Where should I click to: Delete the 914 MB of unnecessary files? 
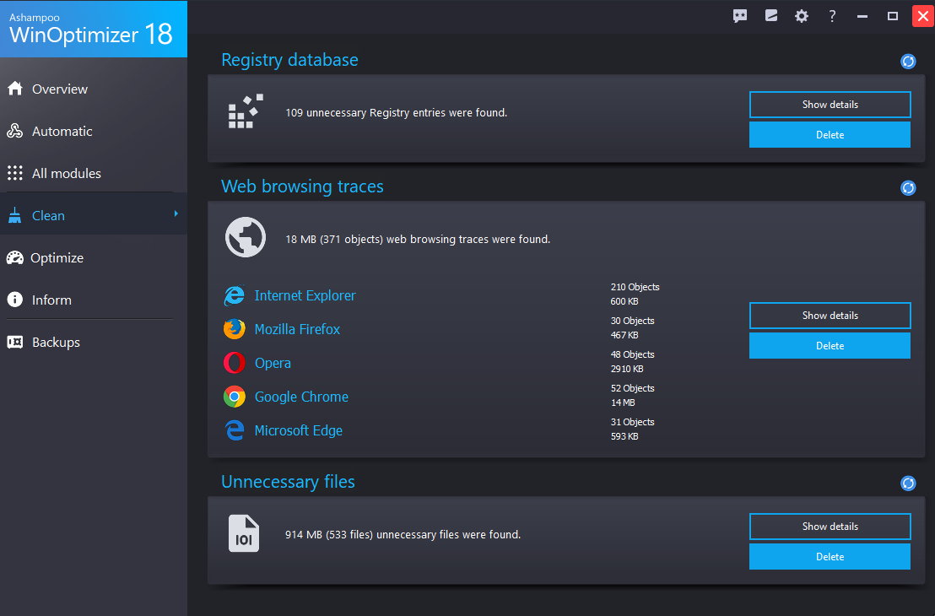point(830,556)
